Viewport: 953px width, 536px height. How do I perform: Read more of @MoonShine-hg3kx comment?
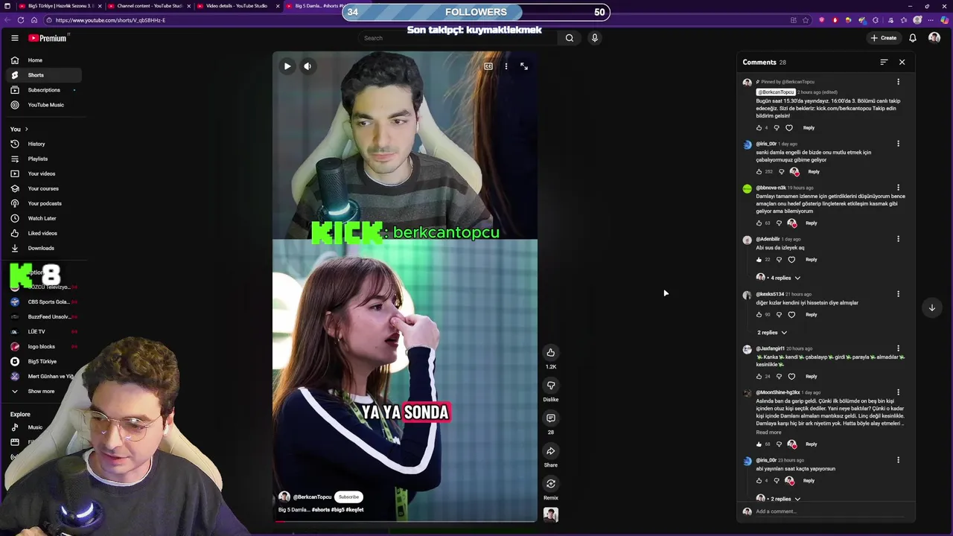click(x=769, y=433)
